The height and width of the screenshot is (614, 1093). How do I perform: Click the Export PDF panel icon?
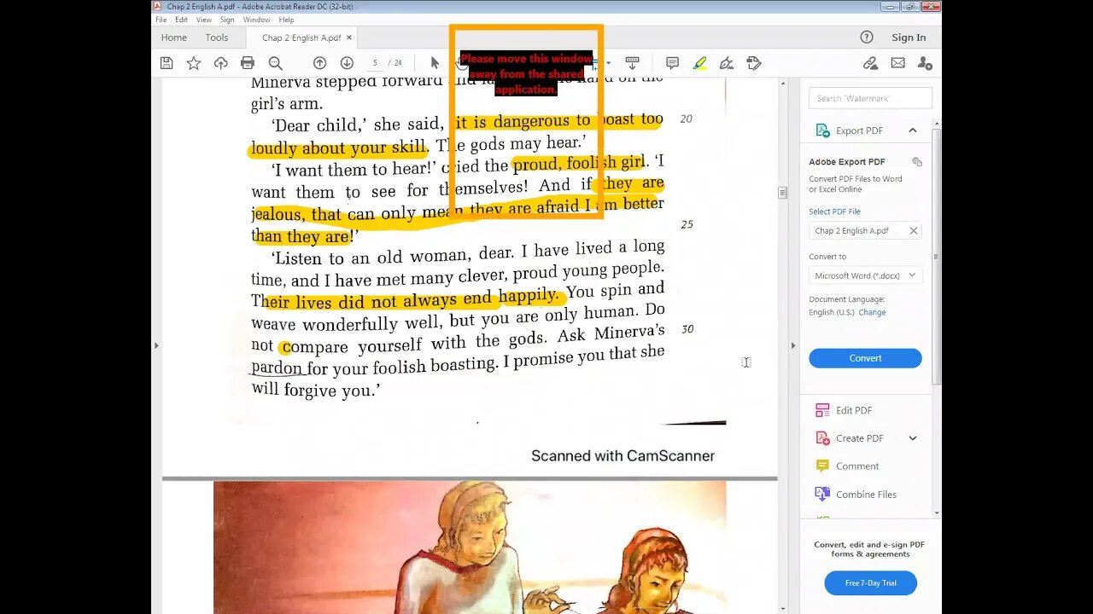click(822, 130)
